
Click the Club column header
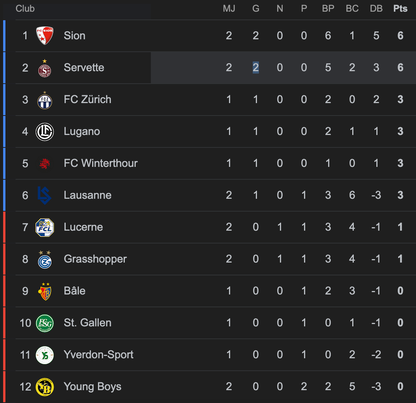pos(25,9)
